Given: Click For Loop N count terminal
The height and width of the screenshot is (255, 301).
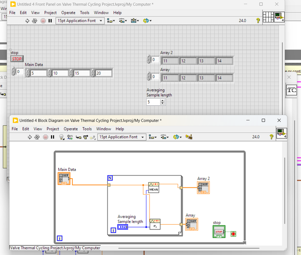Looking at the screenshot, I should click(110, 178).
